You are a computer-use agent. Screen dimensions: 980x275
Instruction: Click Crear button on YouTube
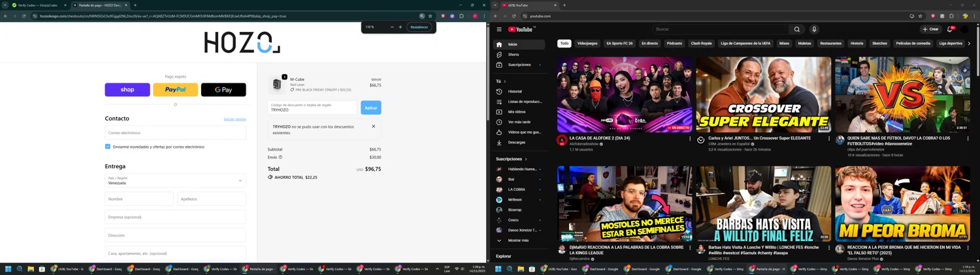930,29
